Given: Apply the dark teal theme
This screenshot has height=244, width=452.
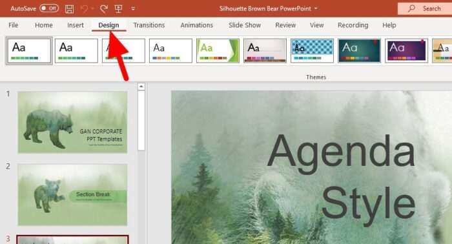Looking at the screenshot, I should [x=360, y=51].
